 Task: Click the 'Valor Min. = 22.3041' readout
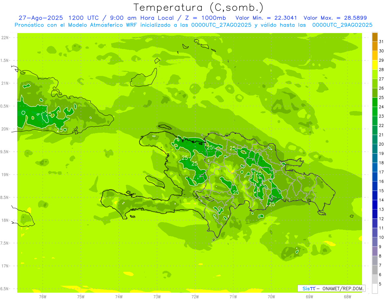point(266,18)
